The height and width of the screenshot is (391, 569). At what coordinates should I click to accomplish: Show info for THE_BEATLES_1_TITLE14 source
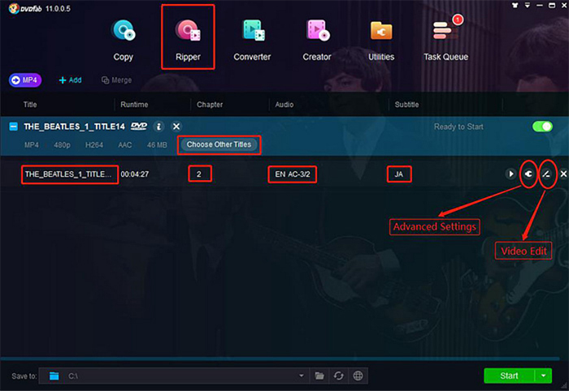coord(159,127)
